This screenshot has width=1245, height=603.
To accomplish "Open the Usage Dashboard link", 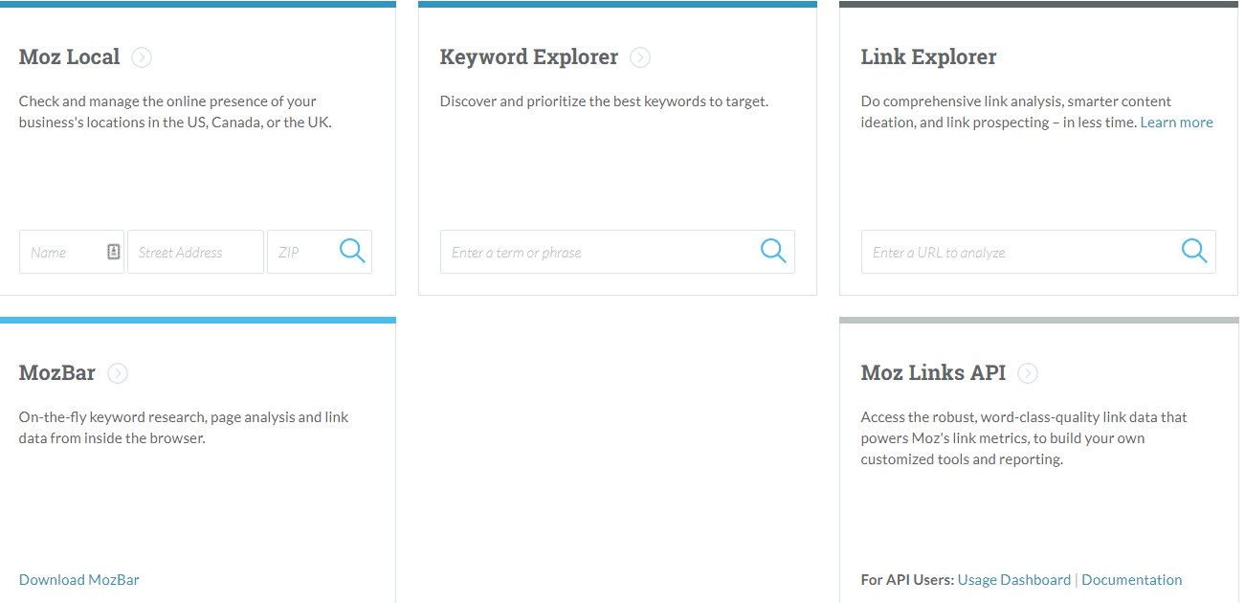I will [x=1013, y=579].
